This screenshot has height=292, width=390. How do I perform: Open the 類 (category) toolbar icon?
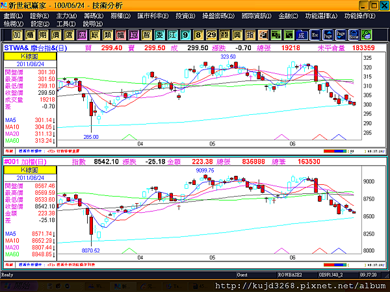(107, 35)
